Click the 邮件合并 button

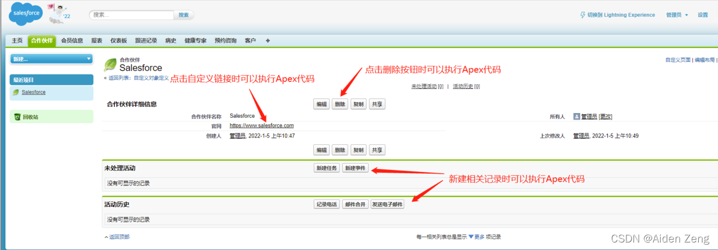pyautogui.click(x=355, y=204)
